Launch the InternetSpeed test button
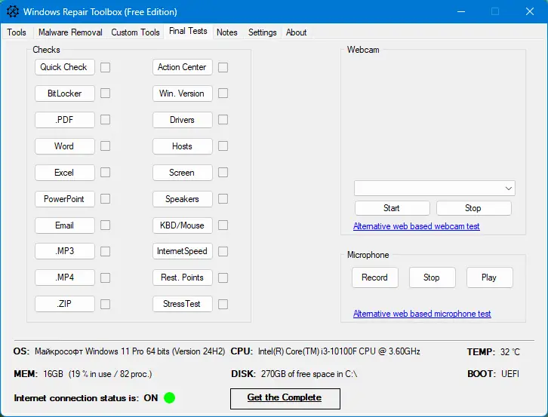The width and height of the screenshot is (548, 417). tap(183, 251)
